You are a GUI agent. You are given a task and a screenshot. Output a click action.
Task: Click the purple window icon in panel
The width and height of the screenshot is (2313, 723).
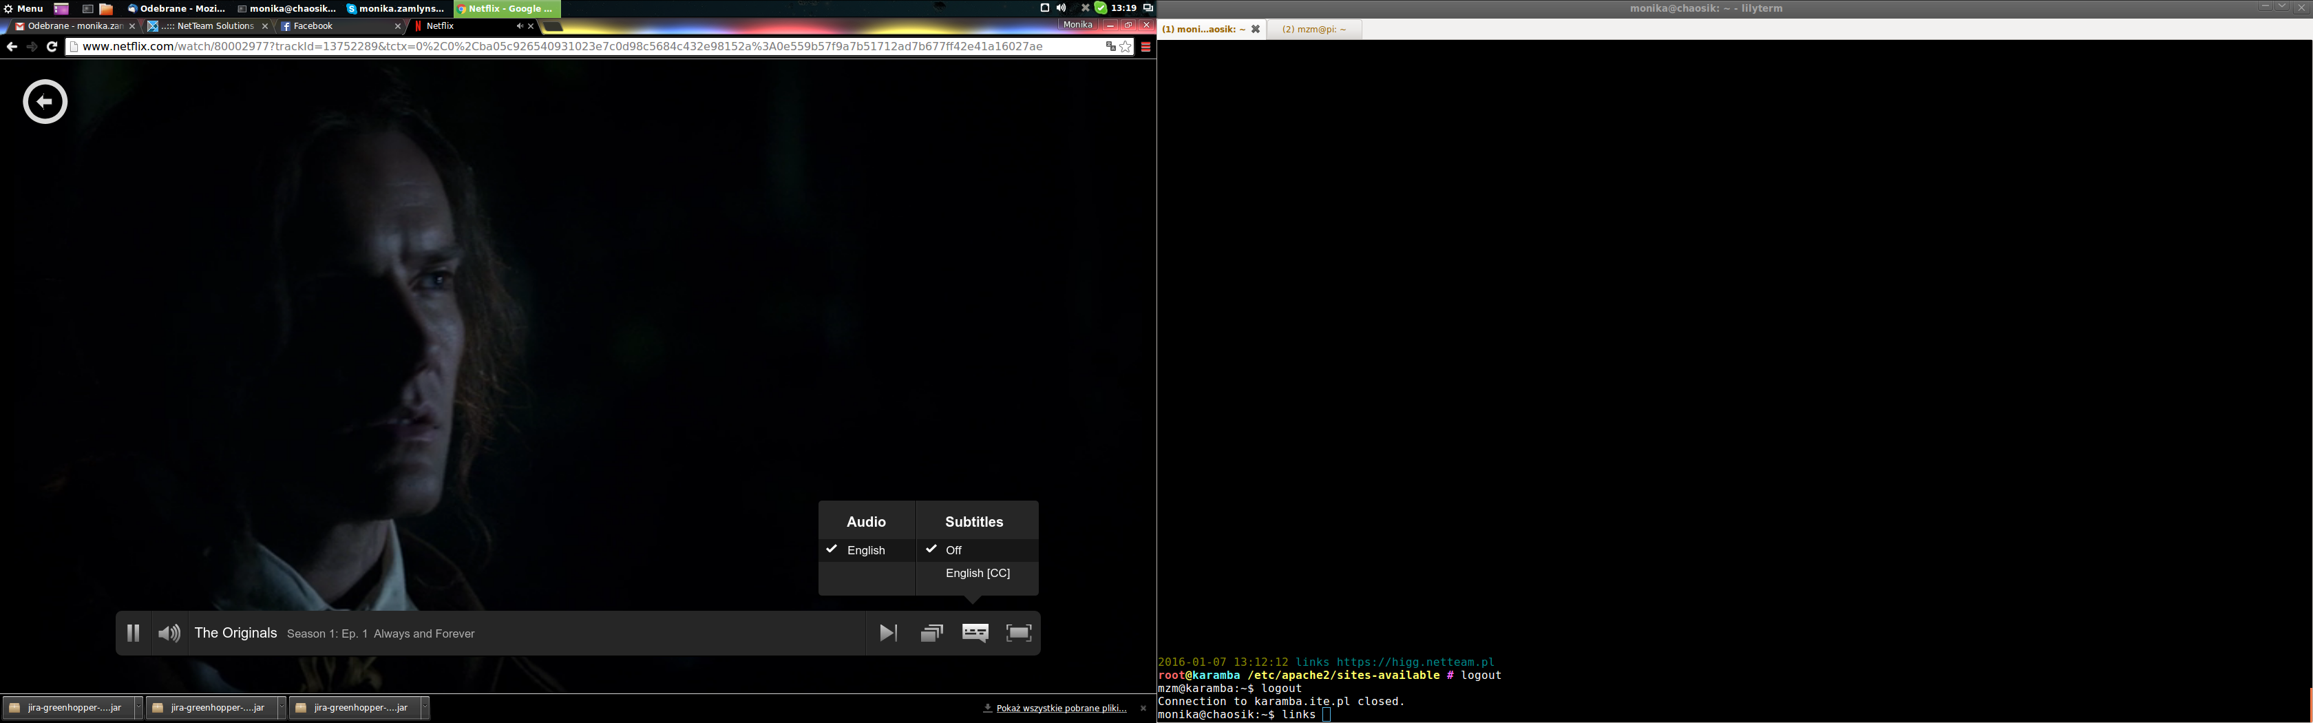[x=61, y=8]
